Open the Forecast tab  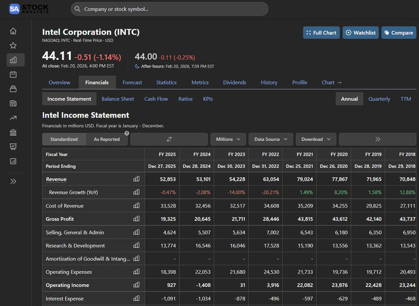[x=132, y=82]
